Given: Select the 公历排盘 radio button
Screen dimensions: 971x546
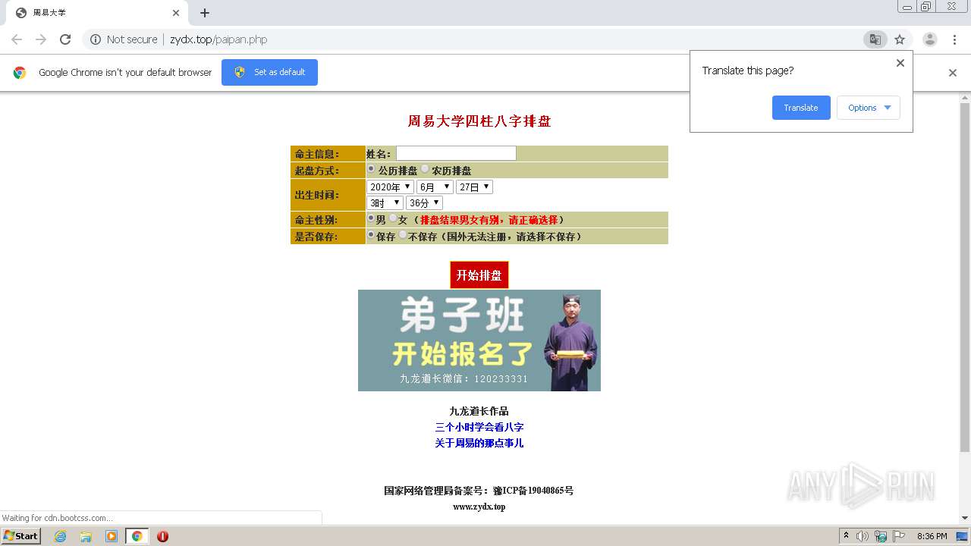Looking at the screenshot, I should [371, 169].
